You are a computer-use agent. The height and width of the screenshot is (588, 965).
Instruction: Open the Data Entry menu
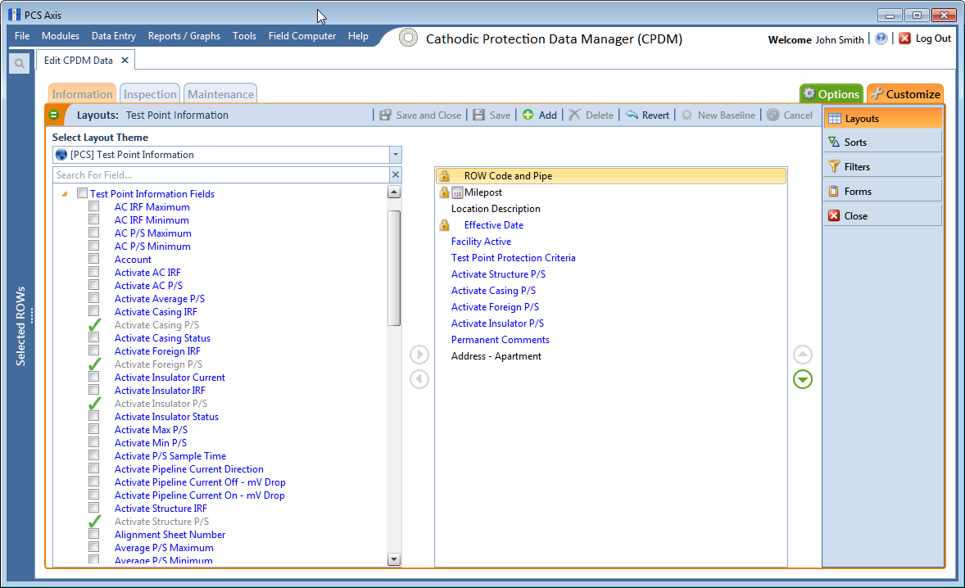click(114, 36)
